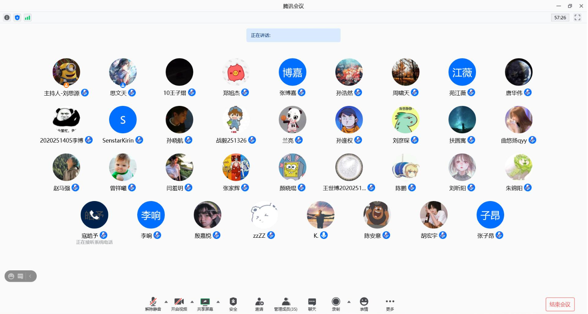Expand the recording options arrow
The height and width of the screenshot is (314, 588).
[349, 302]
